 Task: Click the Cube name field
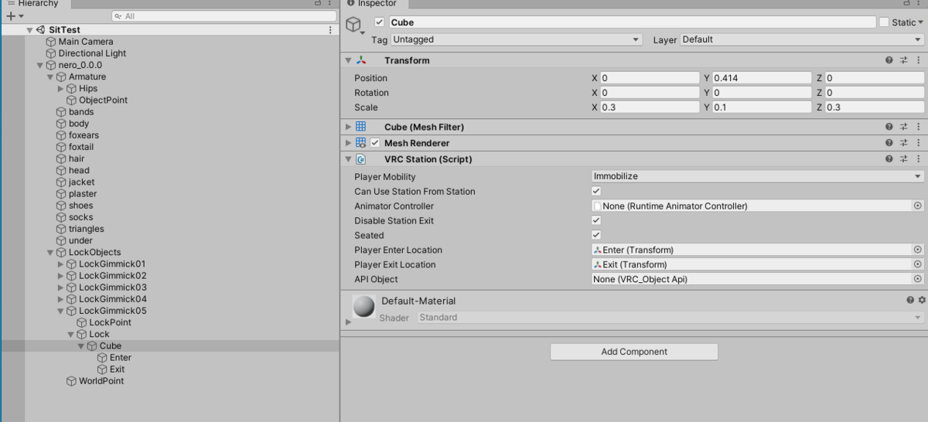632,22
